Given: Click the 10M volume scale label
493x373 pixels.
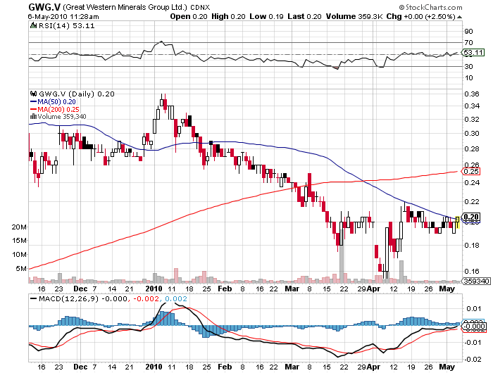Looking at the screenshot, I should tap(20, 255).
